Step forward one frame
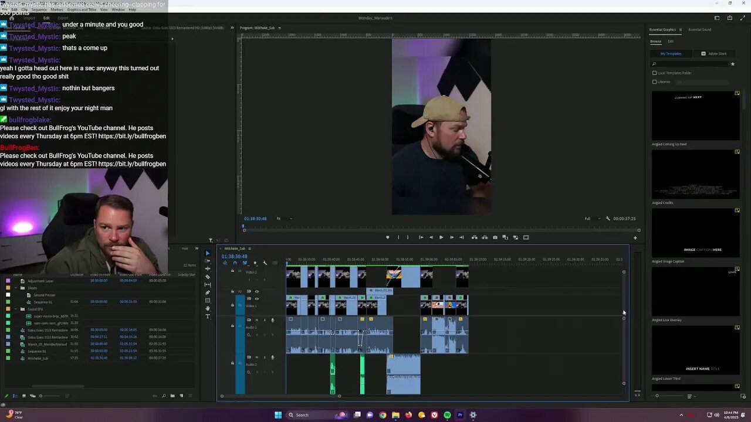The image size is (751, 422). (451, 237)
